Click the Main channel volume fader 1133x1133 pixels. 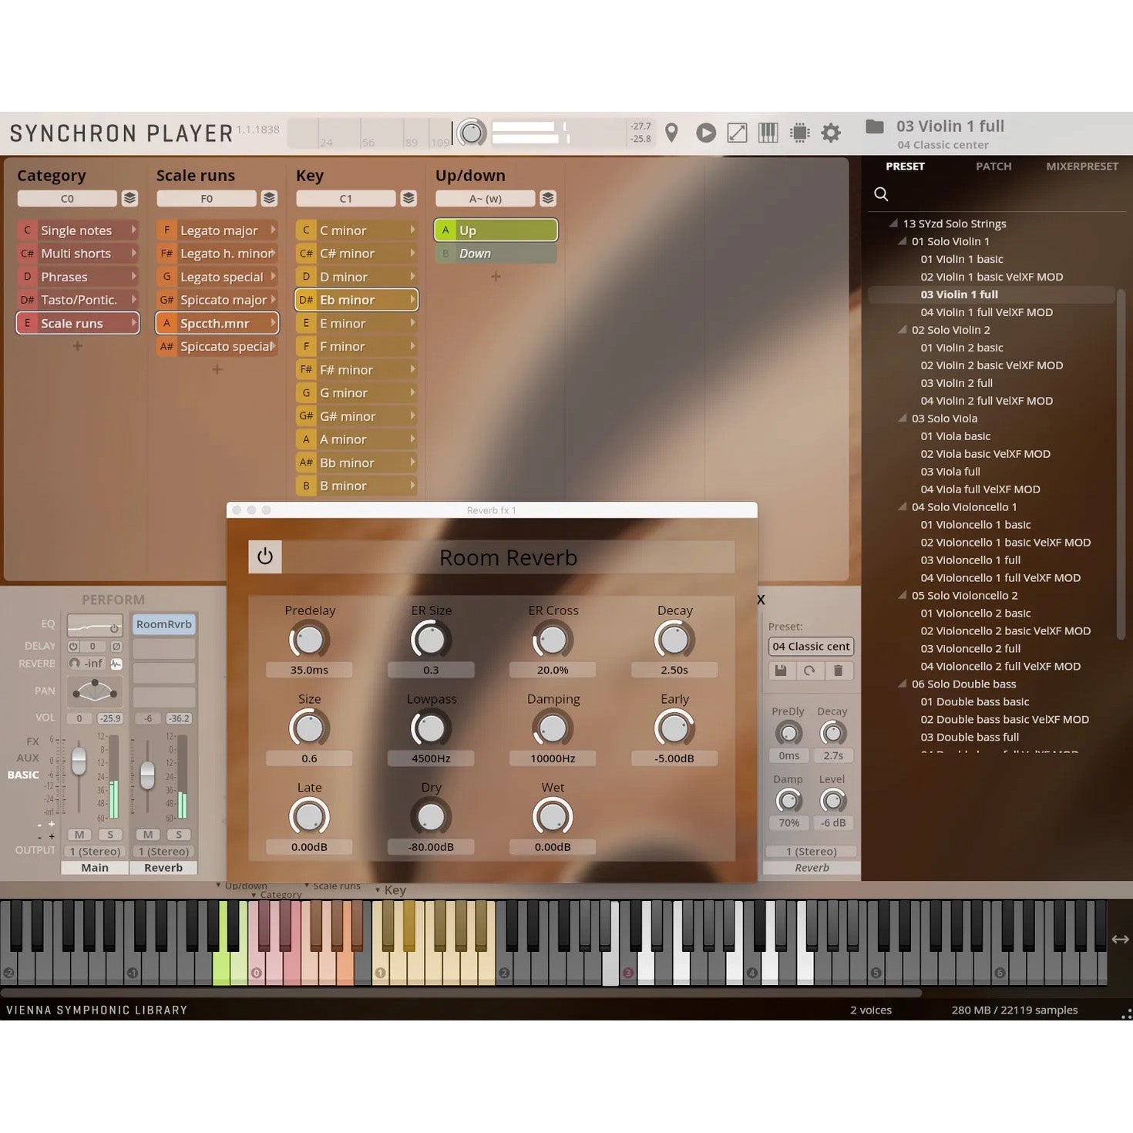[x=79, y=761]
